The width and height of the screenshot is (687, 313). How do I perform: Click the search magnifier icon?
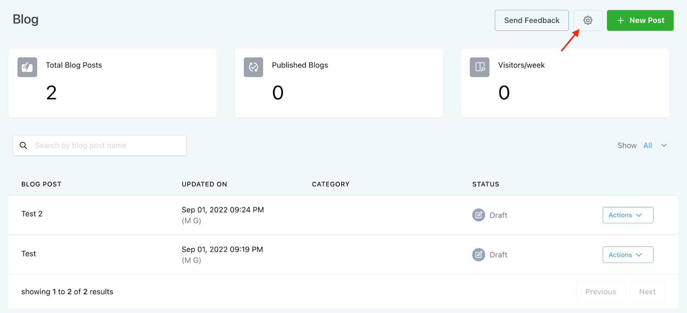click(24, 146)
